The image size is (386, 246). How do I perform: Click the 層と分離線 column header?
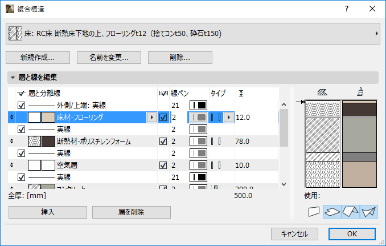click(x=44, y=93)
